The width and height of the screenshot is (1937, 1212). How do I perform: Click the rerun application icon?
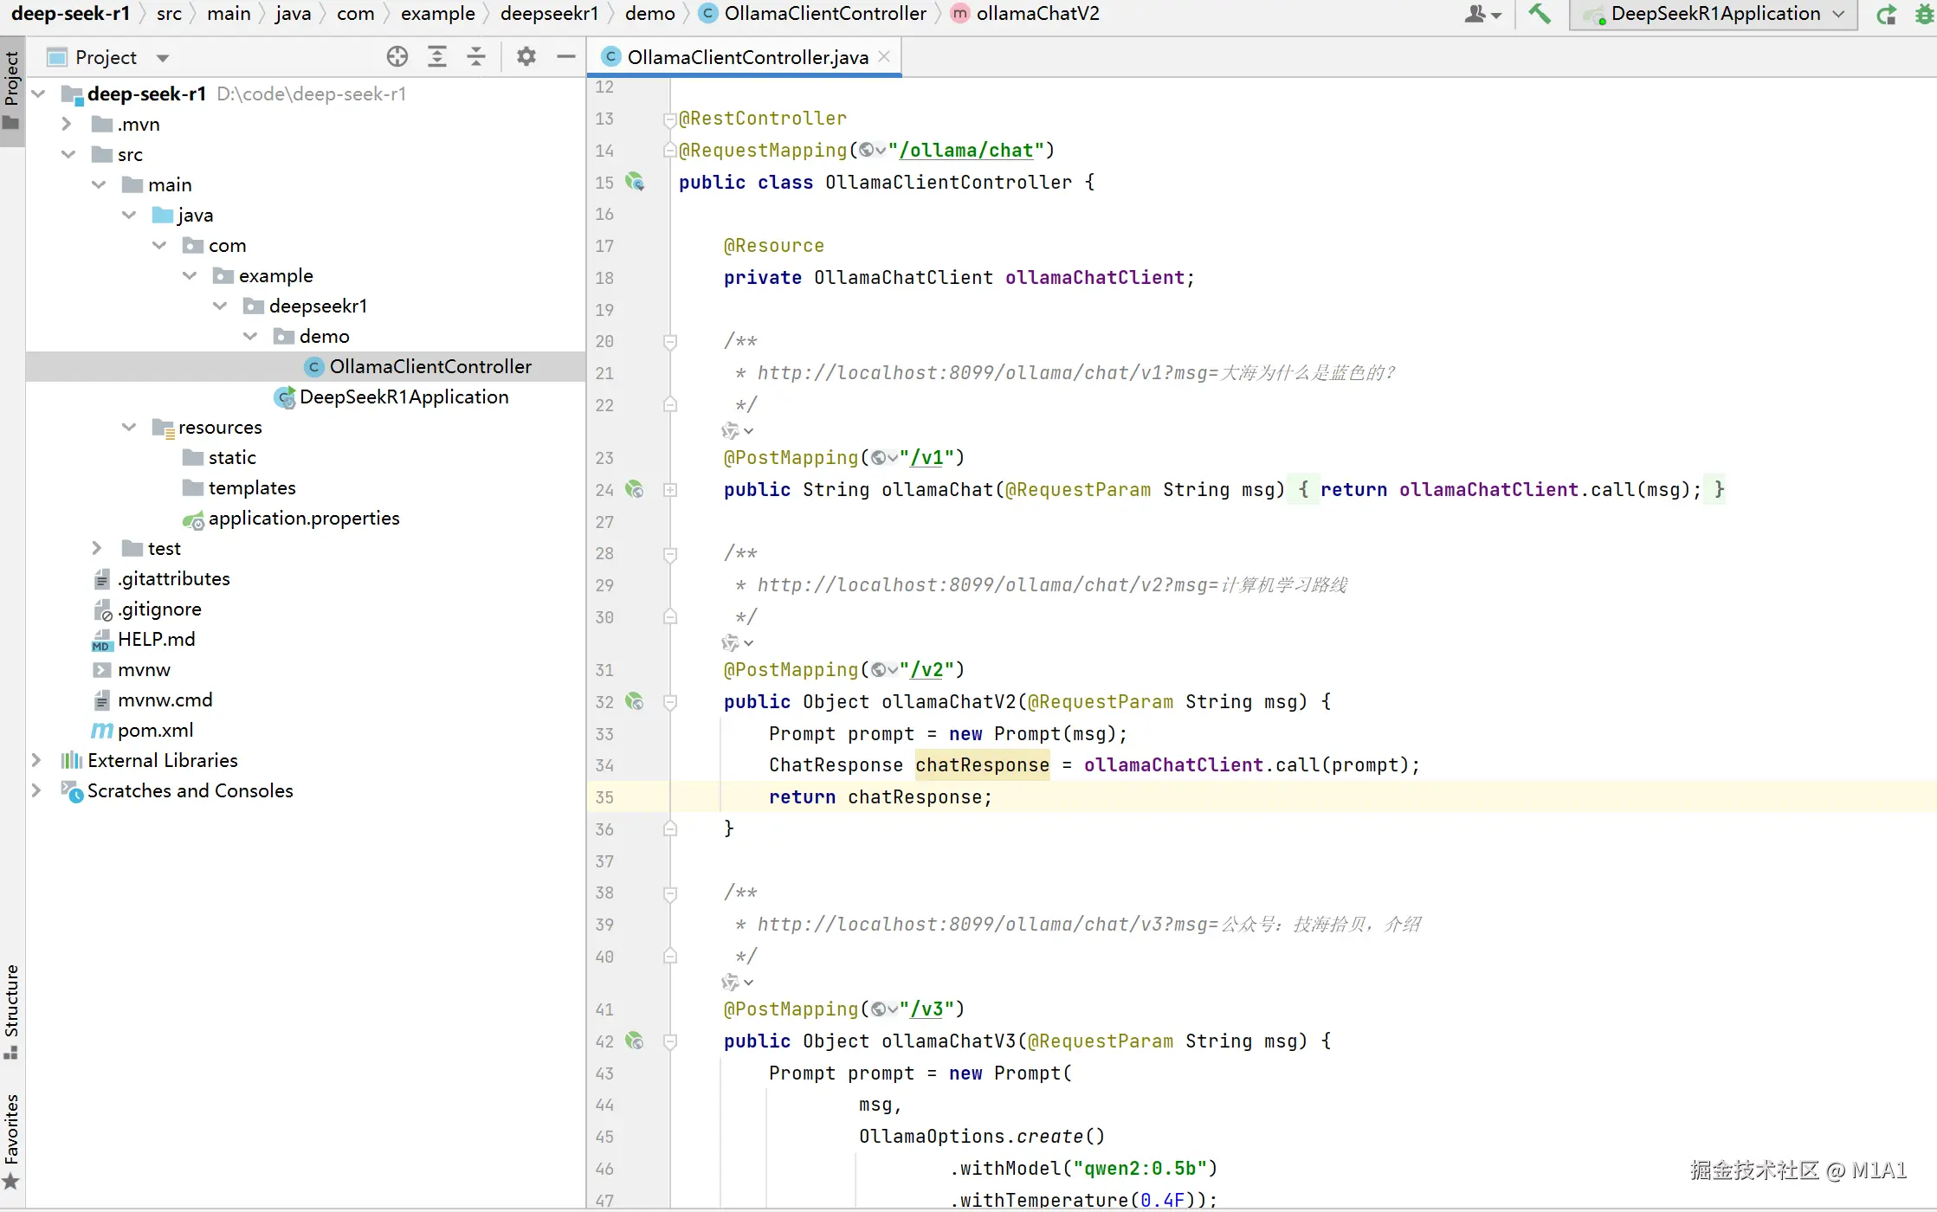tap(1885, 14)
